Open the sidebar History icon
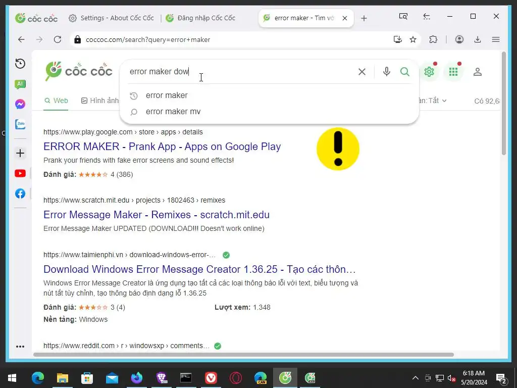This screenshot has height=388, width=517. [x=20, y=63]
